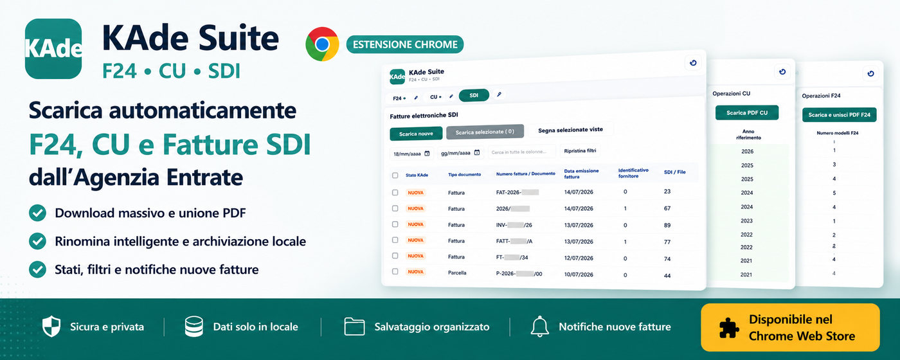This screenshot has height=360, width=900.
Task: Switch to the CU tab
Action: coord(436,97)
